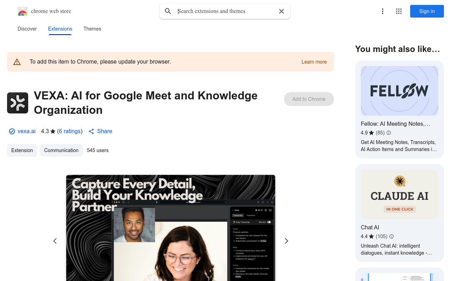451x281 pixels.
Task: Click the Share icon
Action: pyautogui.click(x=91, y=131)
